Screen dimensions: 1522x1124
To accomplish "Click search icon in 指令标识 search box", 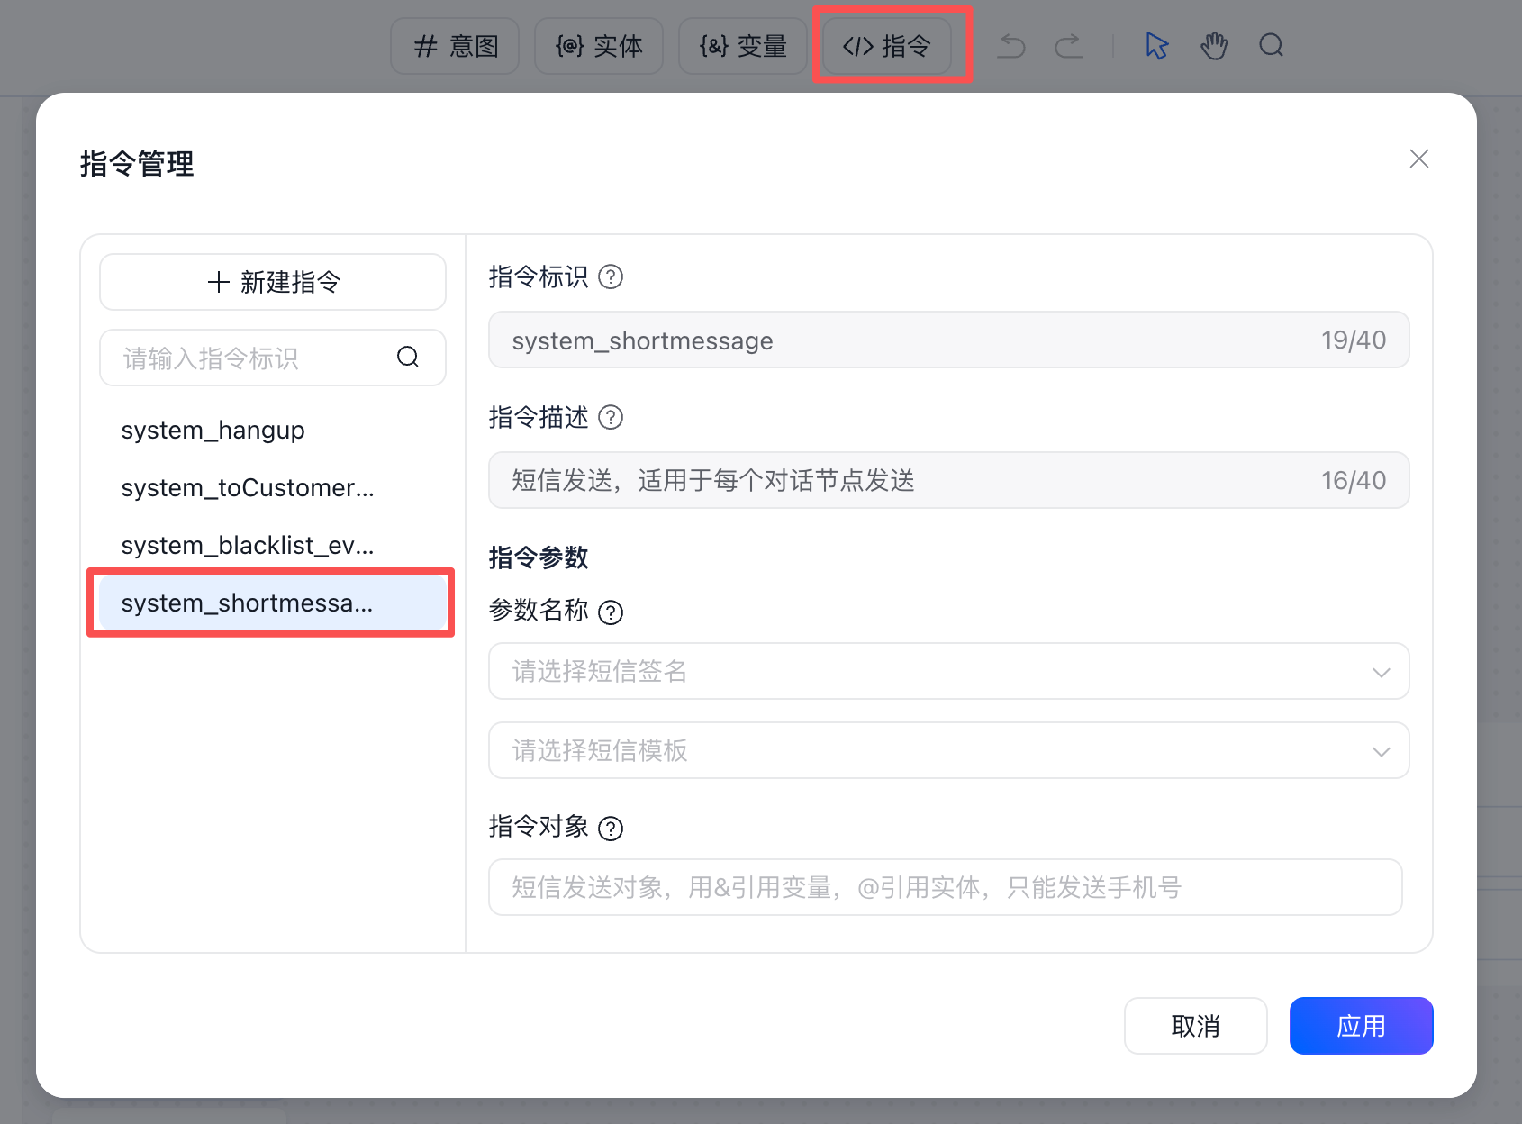I will click(x=408, y=358).
